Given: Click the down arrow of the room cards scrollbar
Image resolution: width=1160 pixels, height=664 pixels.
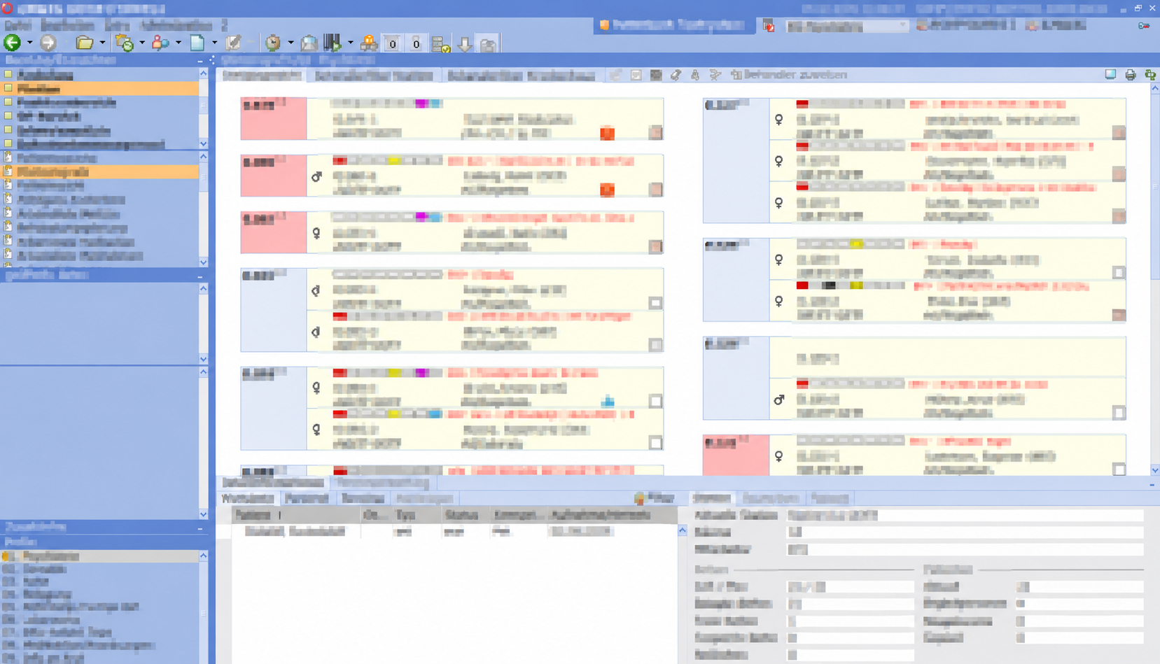Looking at the screenshot, I should pos(1154,470).
